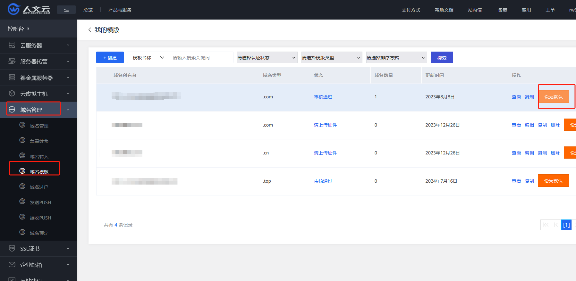
Task: Open the 请选择模版类型 dropdown
Action: click(332, 58)
